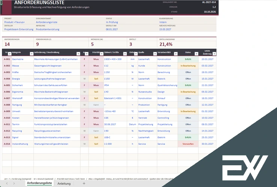The height and width of the screenshot is (187, 277).
Task: Select the responsible cell Qualitätssicherung
Action: pos(167,85)
